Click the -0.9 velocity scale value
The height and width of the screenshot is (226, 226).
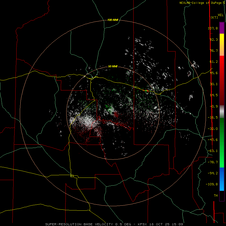click(214, 106)
